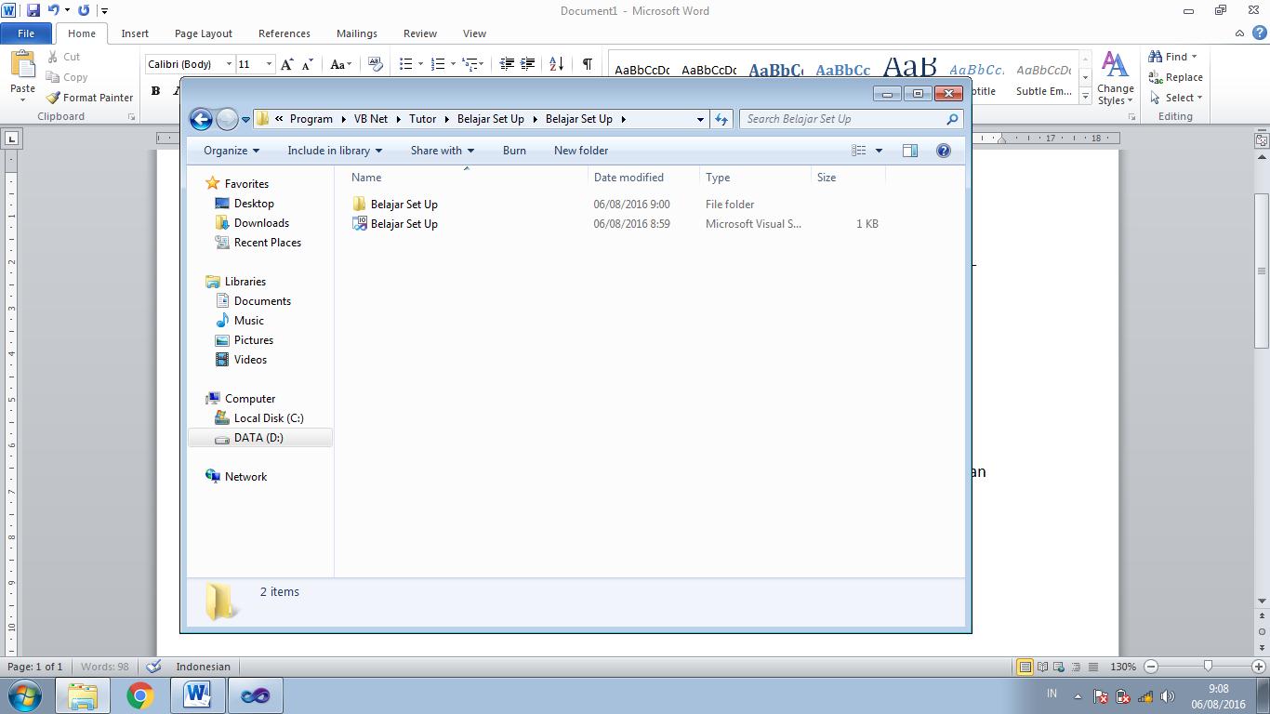Open the font size dropdown showing 11

point(269,64)
